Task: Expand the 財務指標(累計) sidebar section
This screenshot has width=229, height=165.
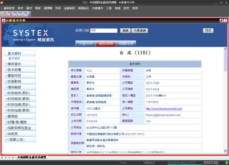Action: (20, 104)
